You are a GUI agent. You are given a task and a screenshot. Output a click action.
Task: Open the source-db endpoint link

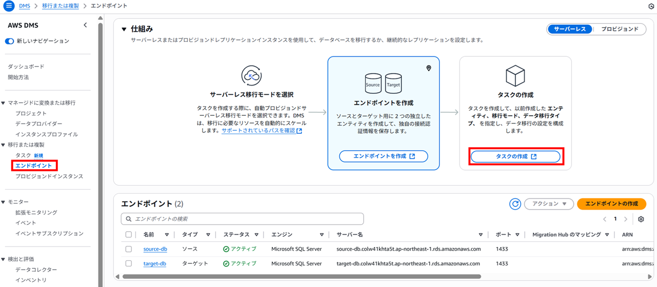[x=155, y=249]
